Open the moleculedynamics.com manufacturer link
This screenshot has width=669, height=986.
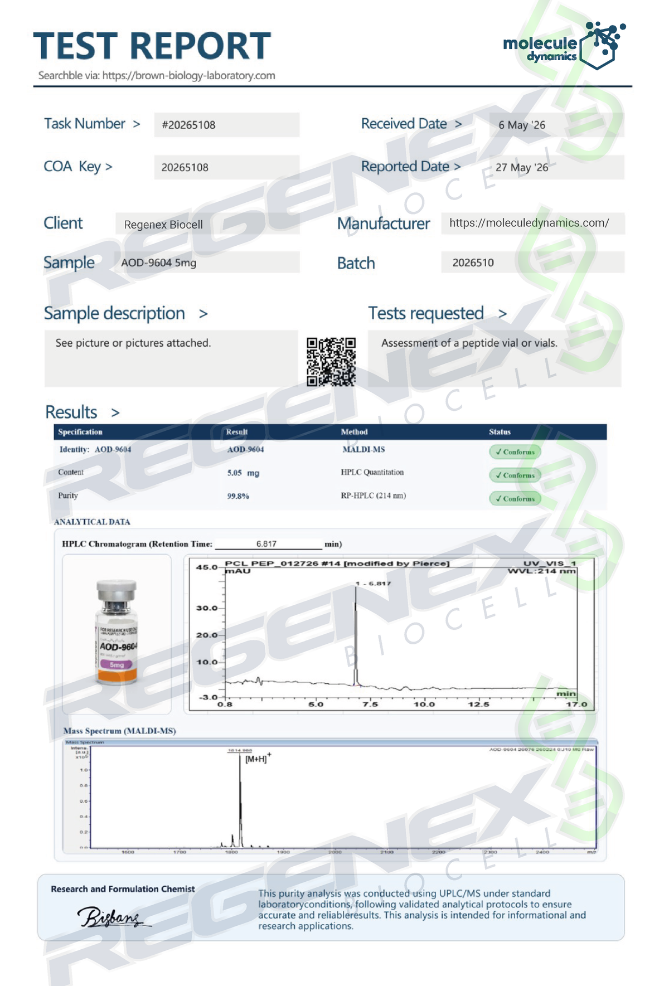(529, 223)
